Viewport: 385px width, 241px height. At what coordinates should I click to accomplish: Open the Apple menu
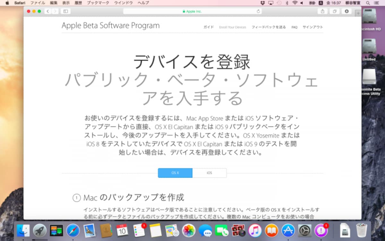[x=7, y=3]
